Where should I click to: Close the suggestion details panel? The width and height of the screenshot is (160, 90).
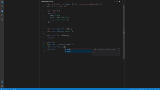118,49
